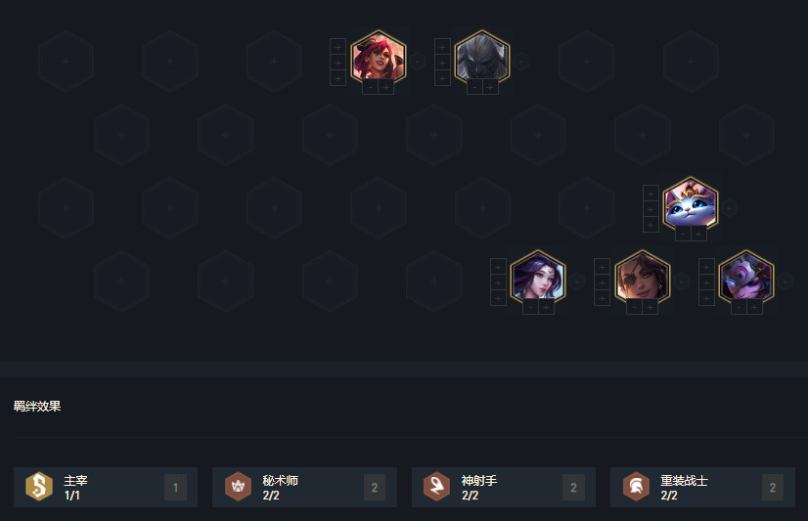Select the Yuumi cat champion portrait
The image size is (808, 521).
tap(690, 205)
